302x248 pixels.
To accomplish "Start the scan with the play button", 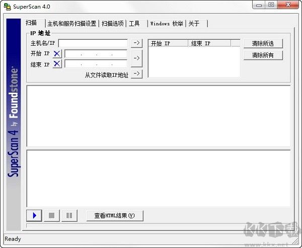I will pos(34,216).
